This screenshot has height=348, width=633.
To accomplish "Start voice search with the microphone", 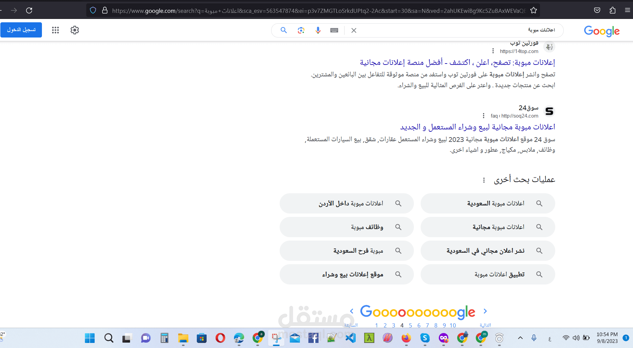I will (x=318, y=30).
